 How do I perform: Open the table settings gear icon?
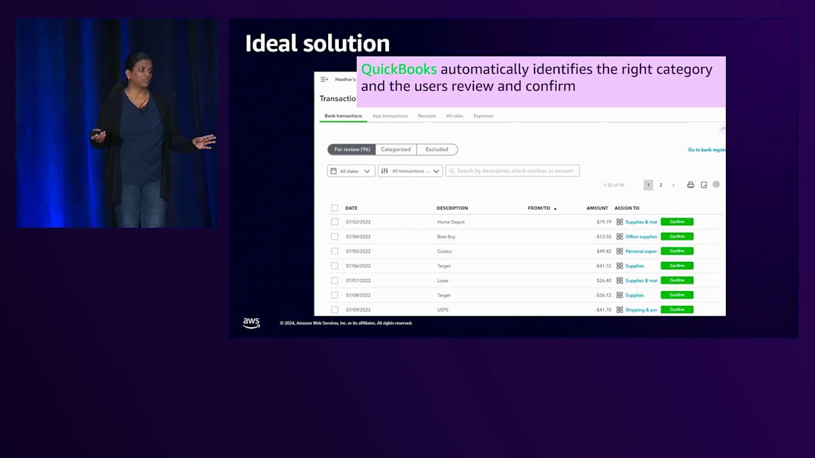(716, 185)
